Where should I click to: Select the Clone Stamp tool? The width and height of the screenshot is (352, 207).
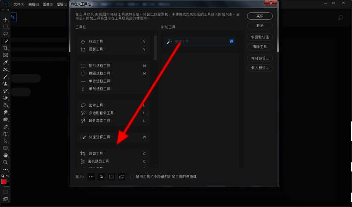[x=5, y=84]
